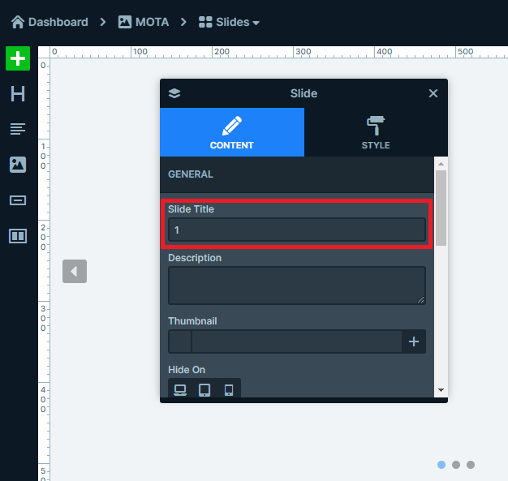
Task: Switch to the Style tab
Action: [x=376, y=132]
